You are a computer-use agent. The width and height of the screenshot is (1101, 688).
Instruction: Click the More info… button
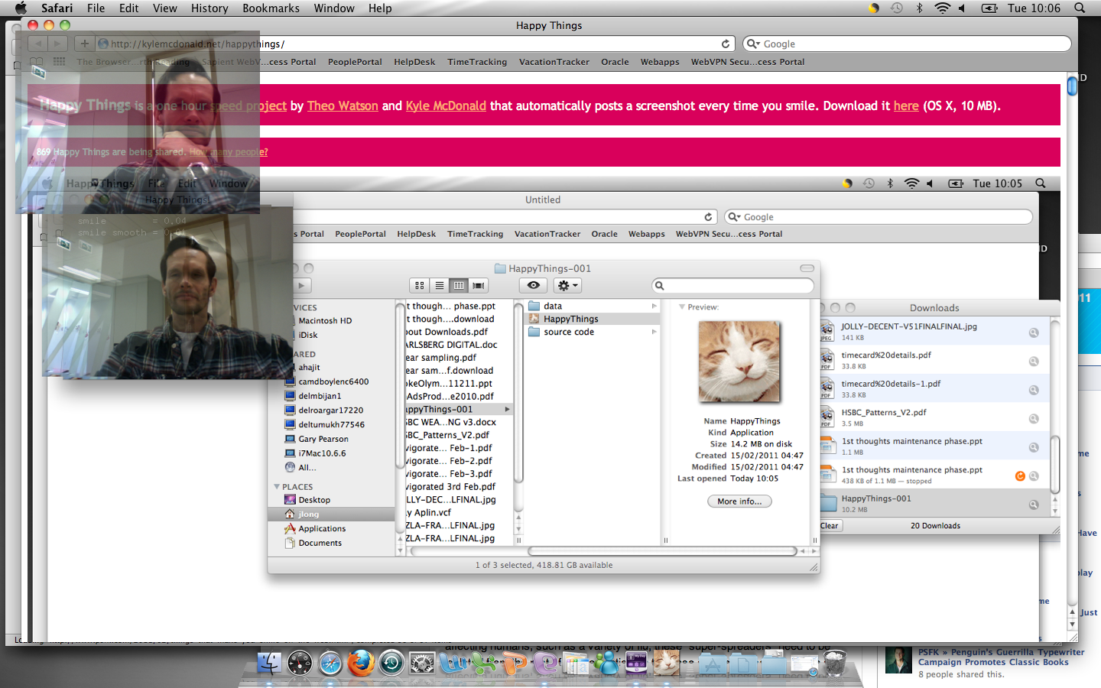click(739, 501)
